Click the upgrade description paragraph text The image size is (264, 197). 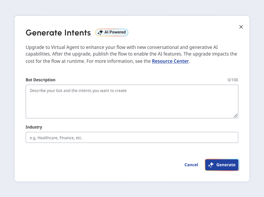(131, 54)
